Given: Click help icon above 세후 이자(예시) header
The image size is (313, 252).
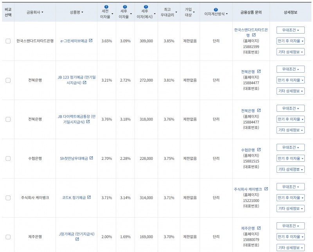Looking at the screenshot, I should click(146, 7).
